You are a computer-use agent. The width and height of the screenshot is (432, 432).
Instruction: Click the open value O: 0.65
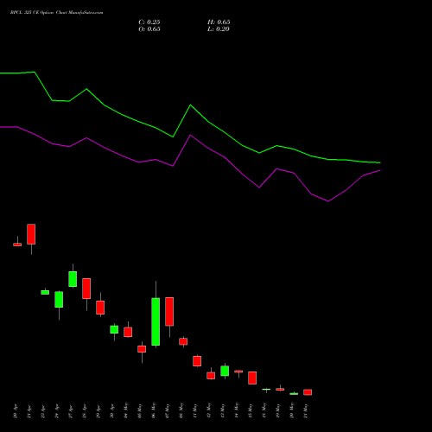pos(149,29)
